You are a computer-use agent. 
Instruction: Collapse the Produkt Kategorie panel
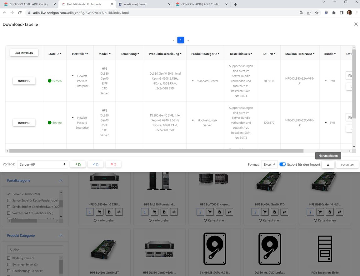pyautogui.click(x=61, y=236)
